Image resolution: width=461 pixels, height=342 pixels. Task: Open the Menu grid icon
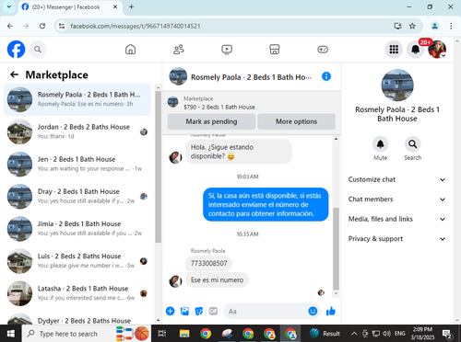pos(394,50)
